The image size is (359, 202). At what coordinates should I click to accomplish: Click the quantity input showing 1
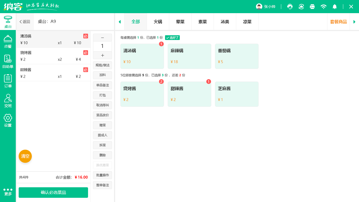(102, 46)
